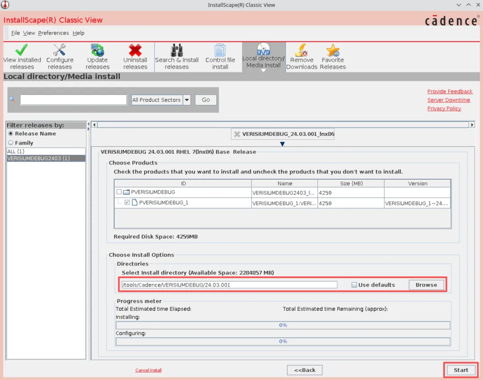The image size is (483, 380).
Task: Close the VERISIUMDEBUG_24.03.001_lnx86 tab via its X icon
Action: click(237, 134)
